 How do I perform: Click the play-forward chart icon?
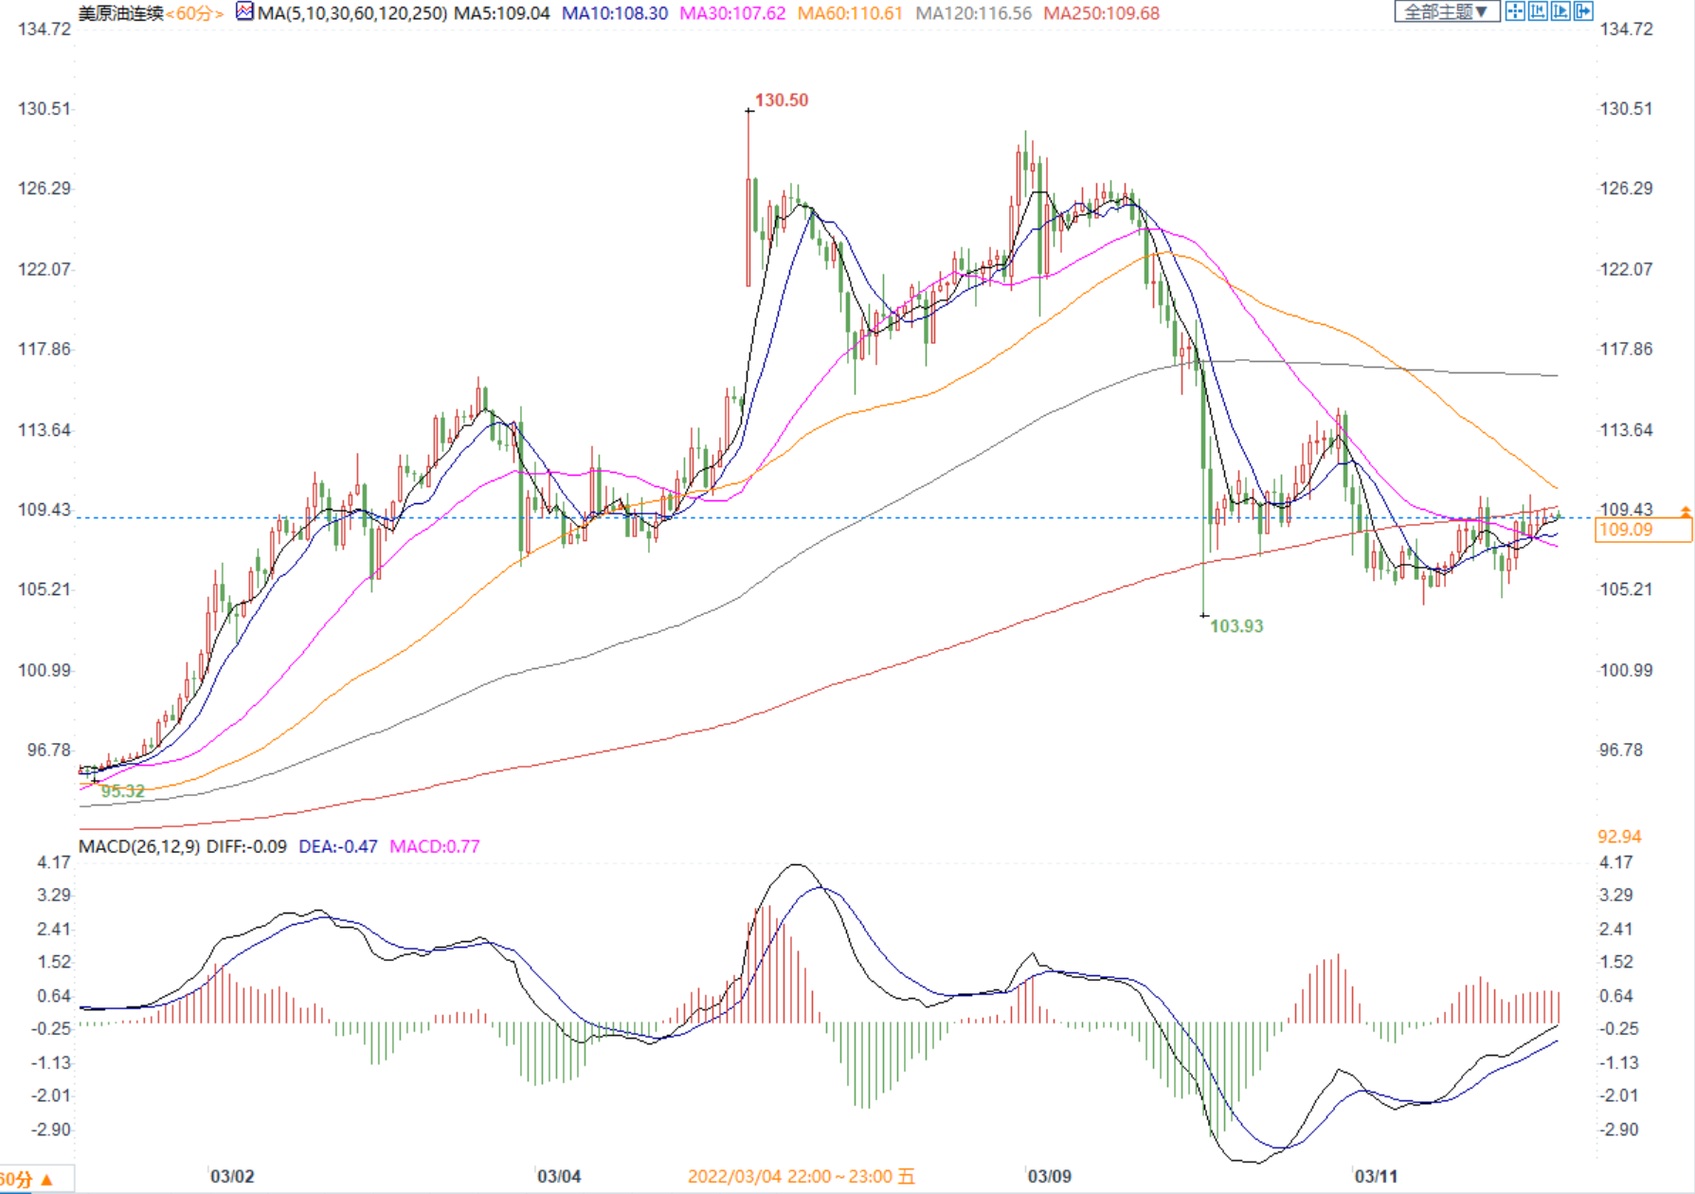[1560, 11]
